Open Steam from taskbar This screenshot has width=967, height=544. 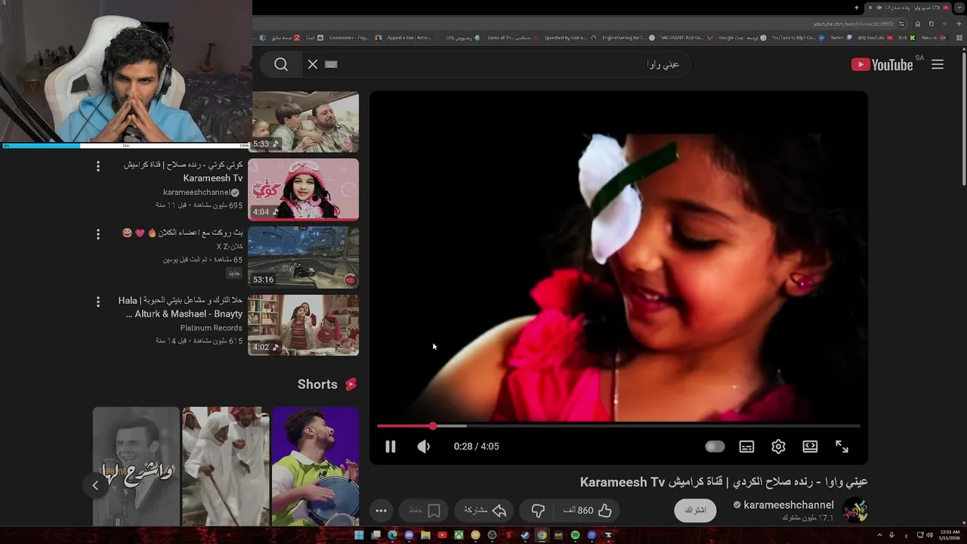pos(525,535)
